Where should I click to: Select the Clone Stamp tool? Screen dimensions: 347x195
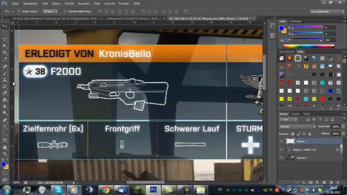[x=5, y=80]
